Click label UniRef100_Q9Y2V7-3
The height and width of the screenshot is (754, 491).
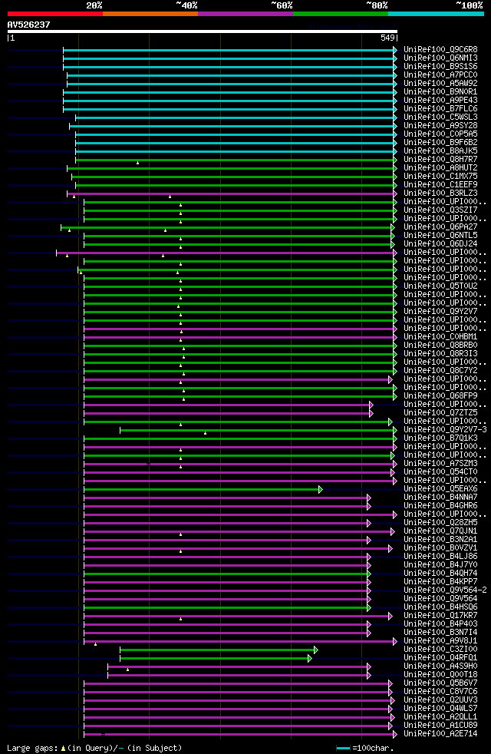[446, 430]
